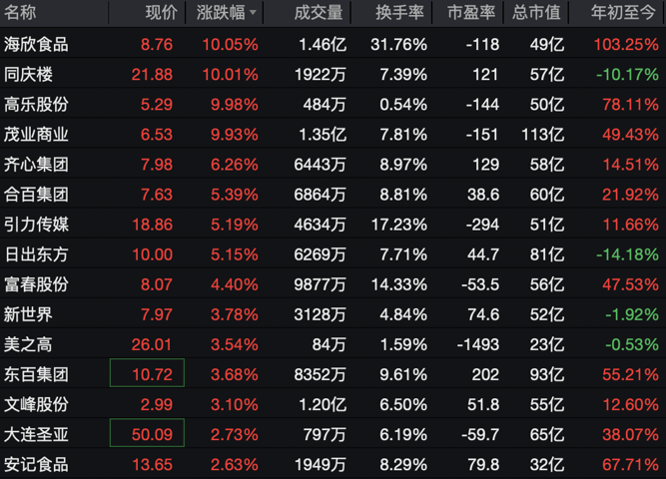Click the 103.25% year-to-date value

[625, 45]
